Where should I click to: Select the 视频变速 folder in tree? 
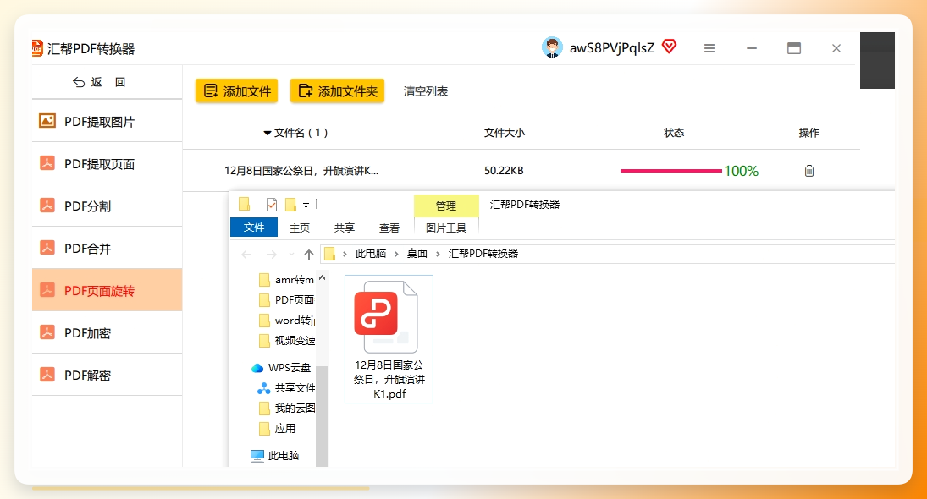(x=287, y=341)
